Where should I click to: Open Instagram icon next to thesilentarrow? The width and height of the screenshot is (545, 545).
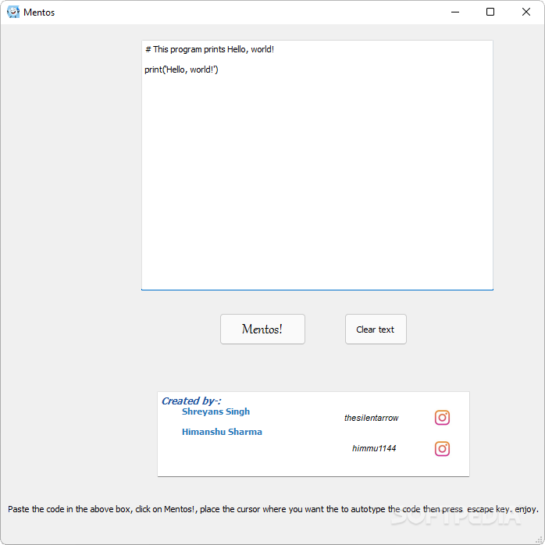pyautogui.click(x=442, y=417)
